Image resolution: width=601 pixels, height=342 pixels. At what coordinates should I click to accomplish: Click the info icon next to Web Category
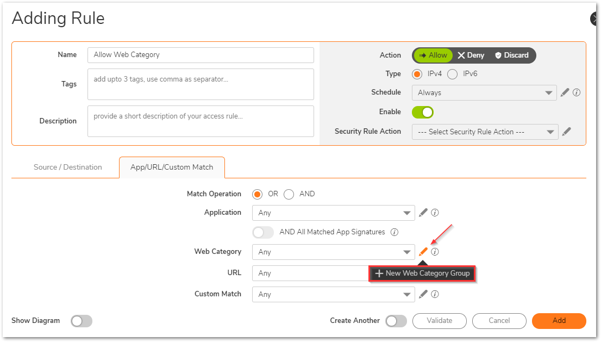(435, 252)
